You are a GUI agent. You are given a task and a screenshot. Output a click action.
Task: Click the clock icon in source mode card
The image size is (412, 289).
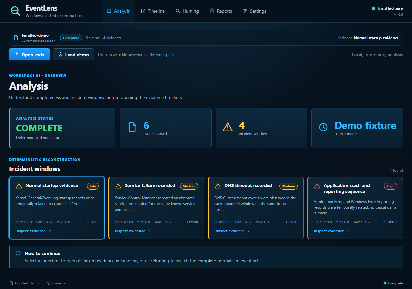coord(323,127)
